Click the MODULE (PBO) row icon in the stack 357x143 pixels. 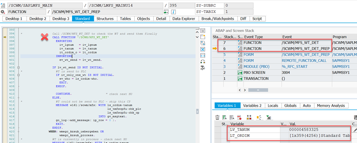click(x=240, y=66)
